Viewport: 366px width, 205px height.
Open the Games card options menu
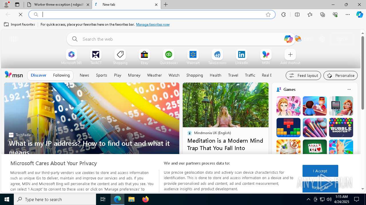click(349, 89)
